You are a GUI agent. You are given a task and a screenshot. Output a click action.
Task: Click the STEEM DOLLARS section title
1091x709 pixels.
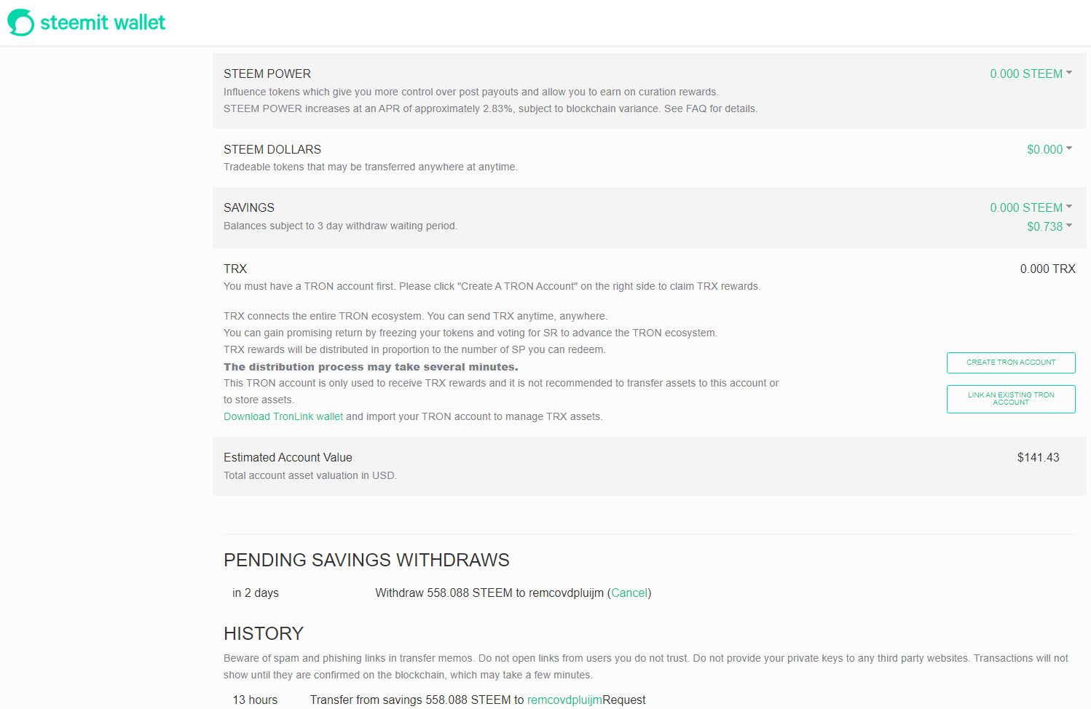tap(272, 149)
